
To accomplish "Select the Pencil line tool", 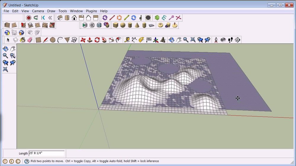I will click(x=45, y=40).
